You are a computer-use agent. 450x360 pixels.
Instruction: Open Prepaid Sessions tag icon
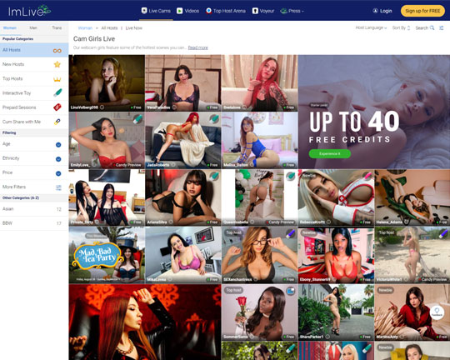57,107
